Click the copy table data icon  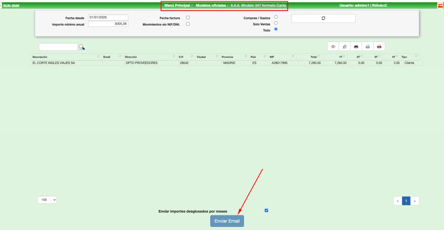(344, 46)
